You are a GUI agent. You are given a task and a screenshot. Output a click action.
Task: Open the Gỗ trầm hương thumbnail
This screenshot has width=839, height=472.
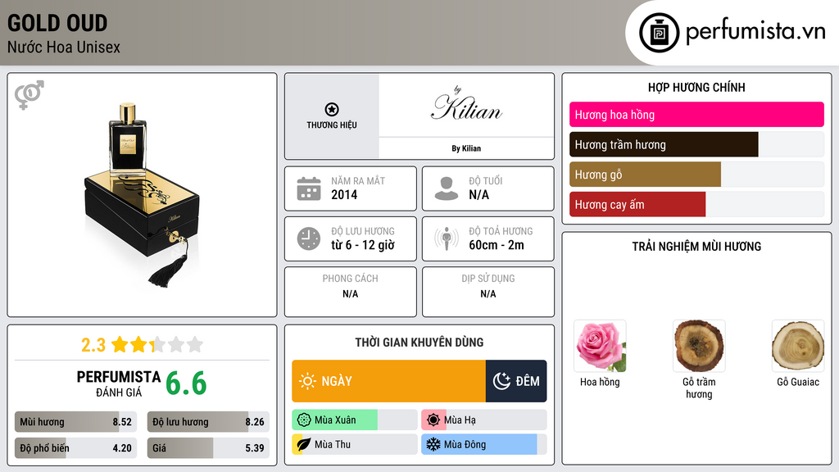click(698, 346)
